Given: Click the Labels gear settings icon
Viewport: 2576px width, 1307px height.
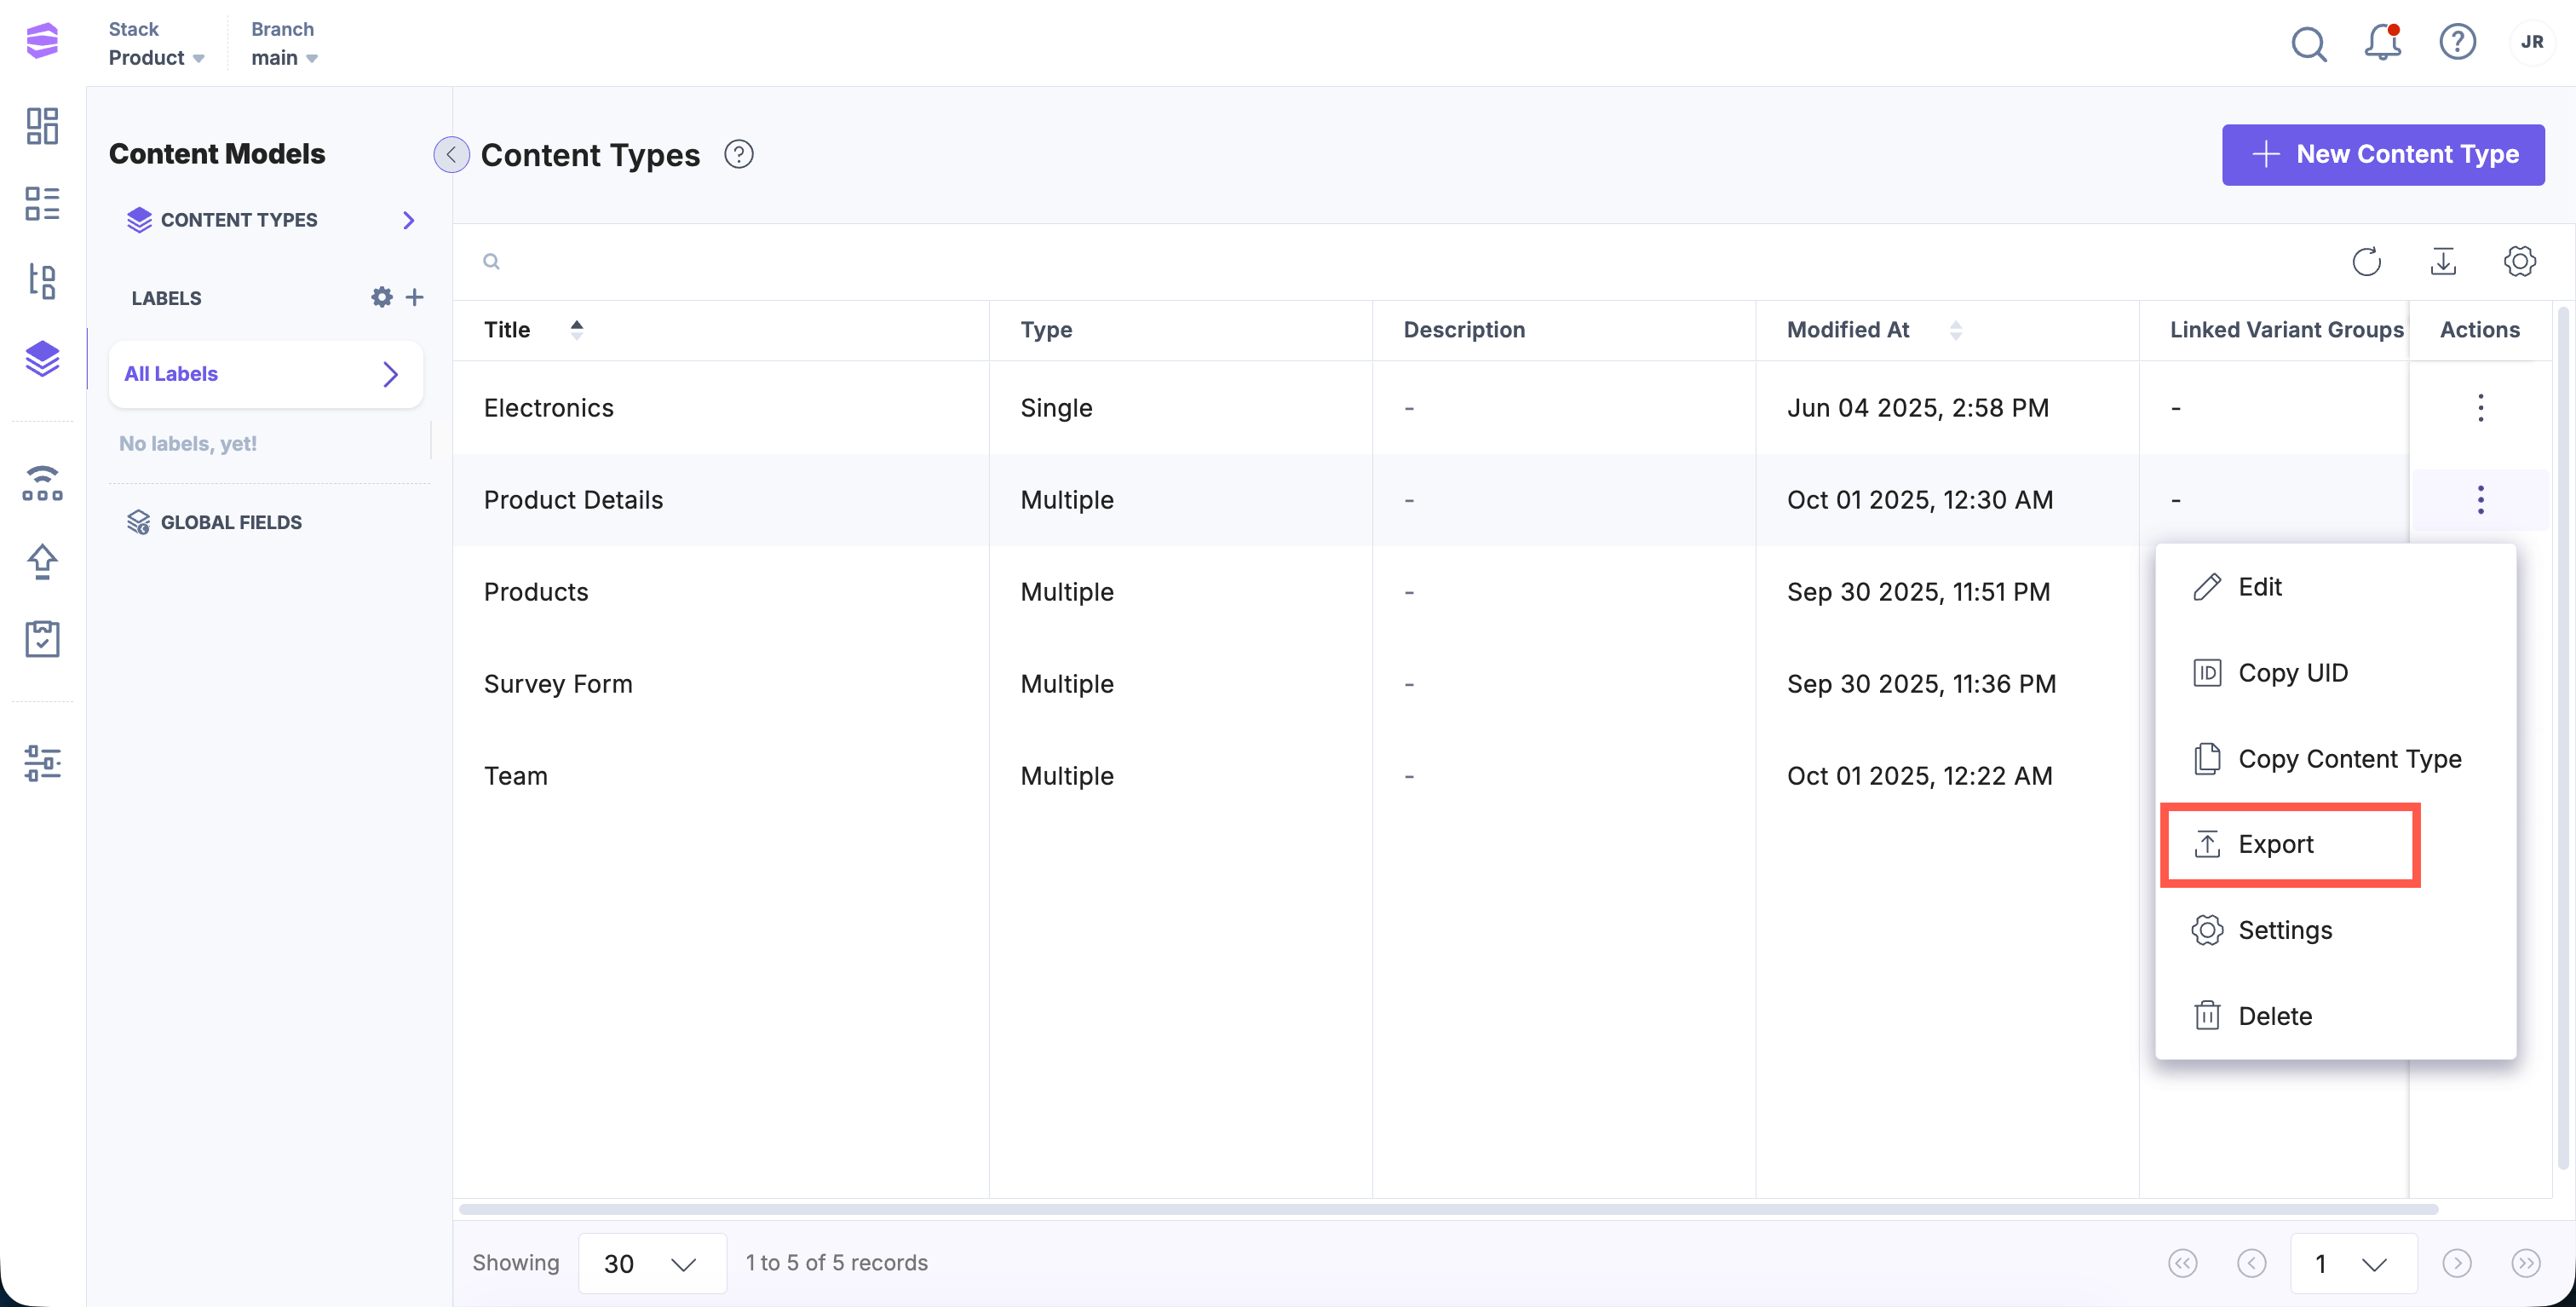Looking at the screenshot, I should tap(381, 297).
